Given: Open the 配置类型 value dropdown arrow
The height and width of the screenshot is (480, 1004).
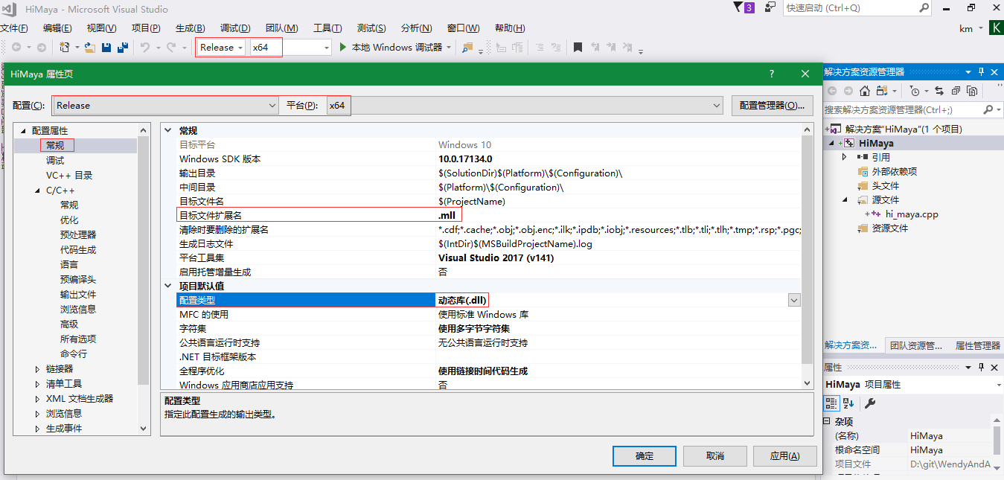Looking at the screenshot, I should tap(794, 300).
